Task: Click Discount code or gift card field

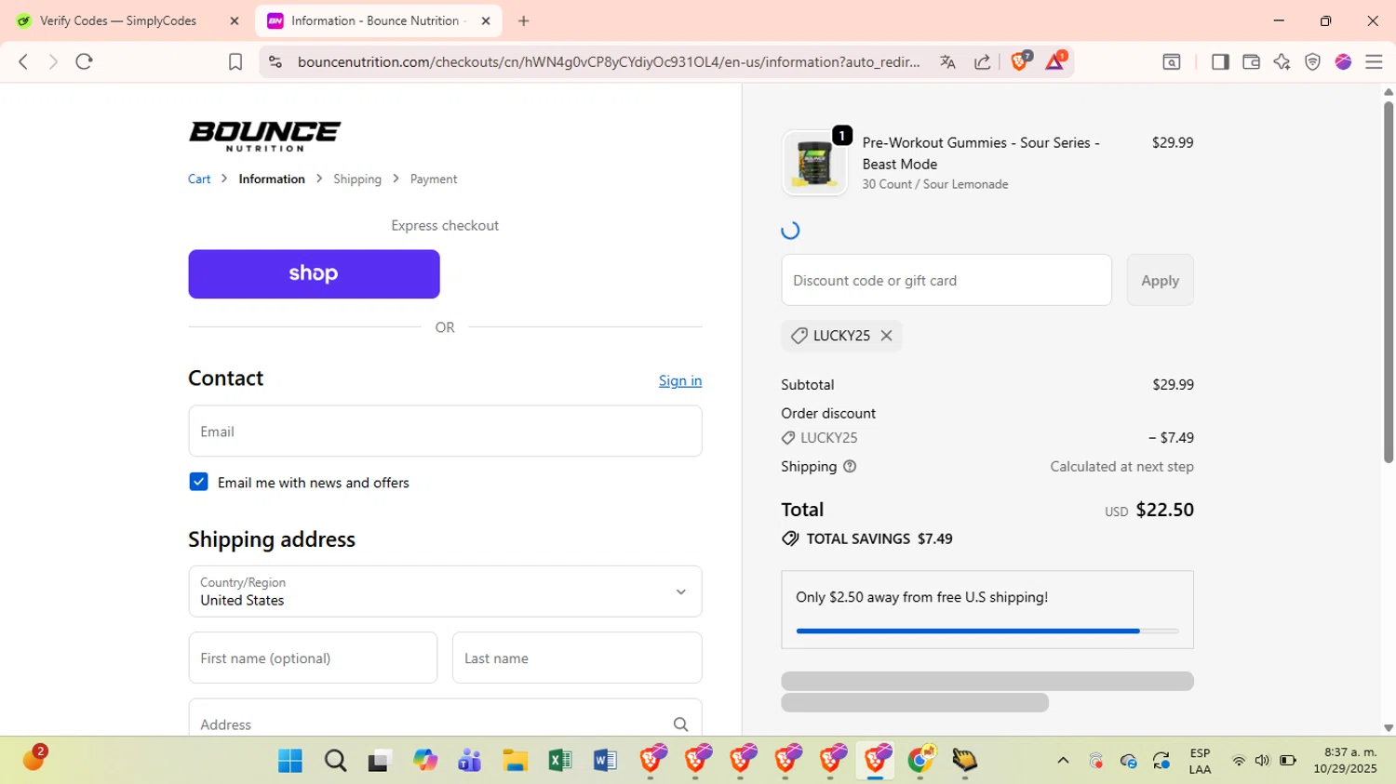Action: click(x=946, y=280)
